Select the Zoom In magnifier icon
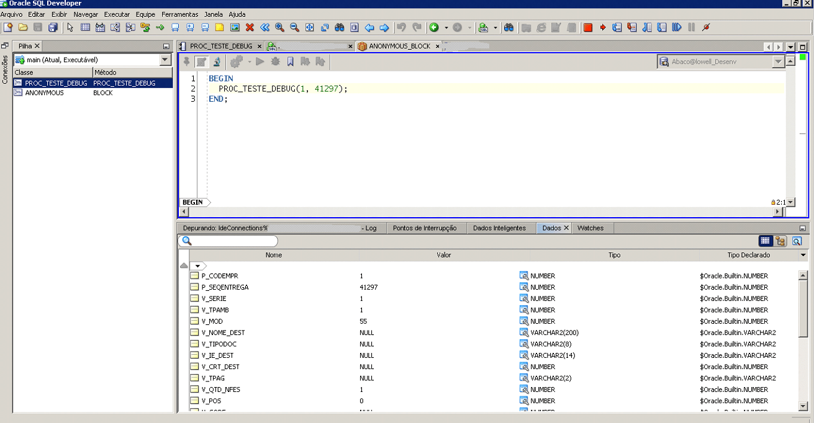 (279, 27)
